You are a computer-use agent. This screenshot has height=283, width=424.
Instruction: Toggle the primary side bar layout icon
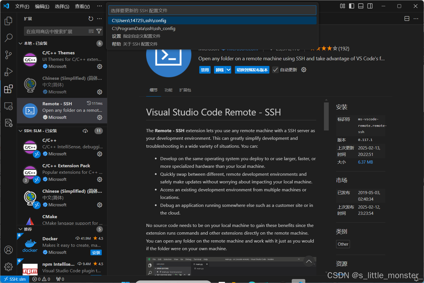pos(352,6)
